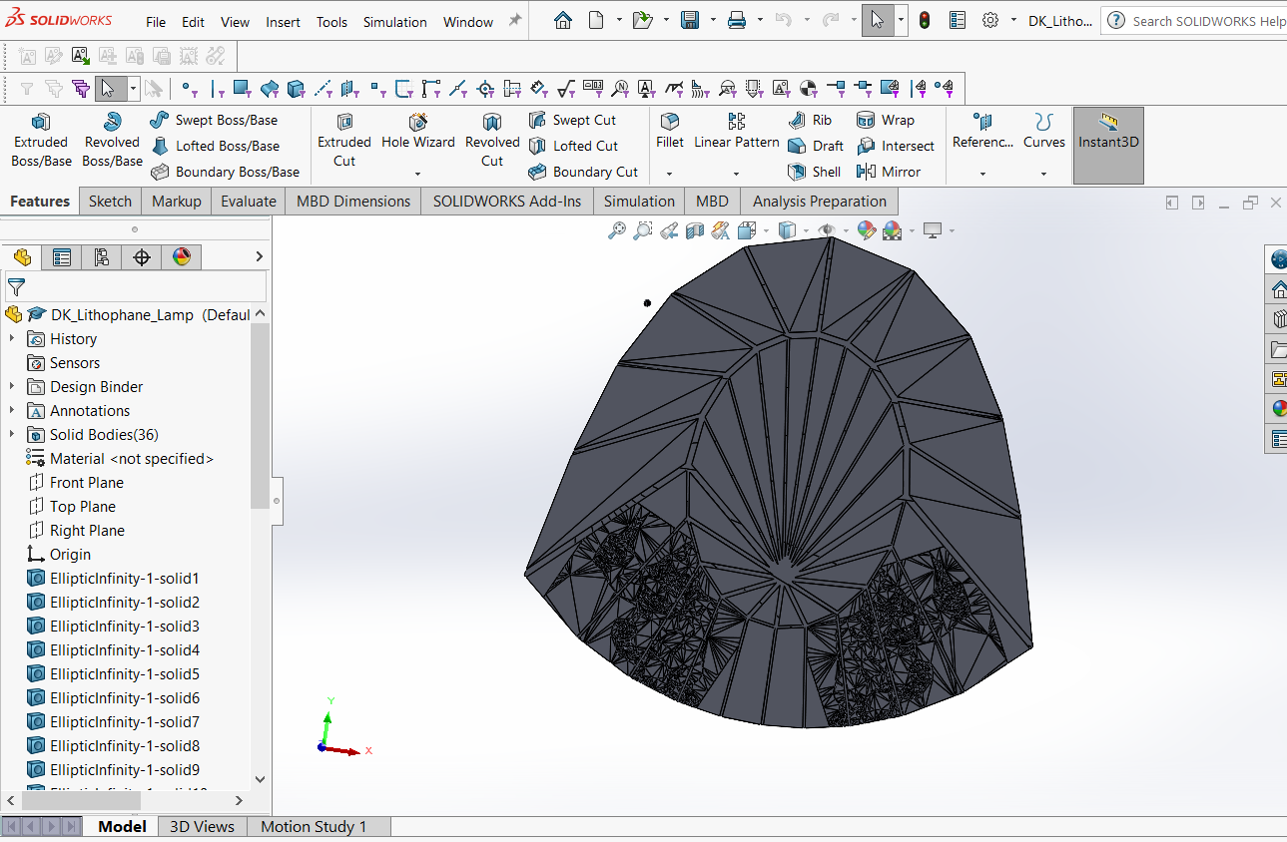Select the Revolved Cut tool
Image resolution: width=1287 pixels, height=842 pixels.
492,140
